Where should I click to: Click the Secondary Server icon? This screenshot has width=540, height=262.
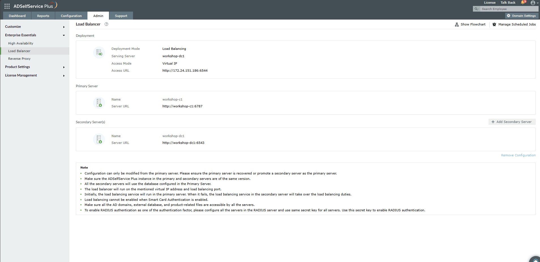pyautogui.click(x=99, y=139)
